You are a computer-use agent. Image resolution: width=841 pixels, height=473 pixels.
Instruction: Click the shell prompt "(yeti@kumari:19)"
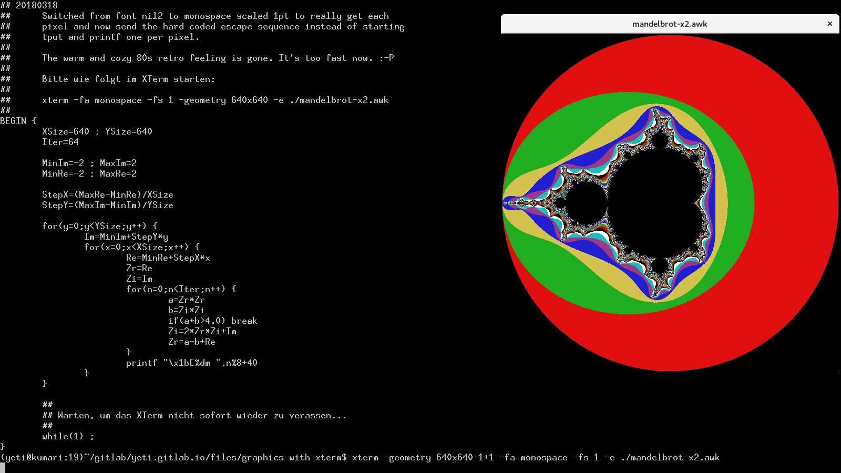(42, 457)
